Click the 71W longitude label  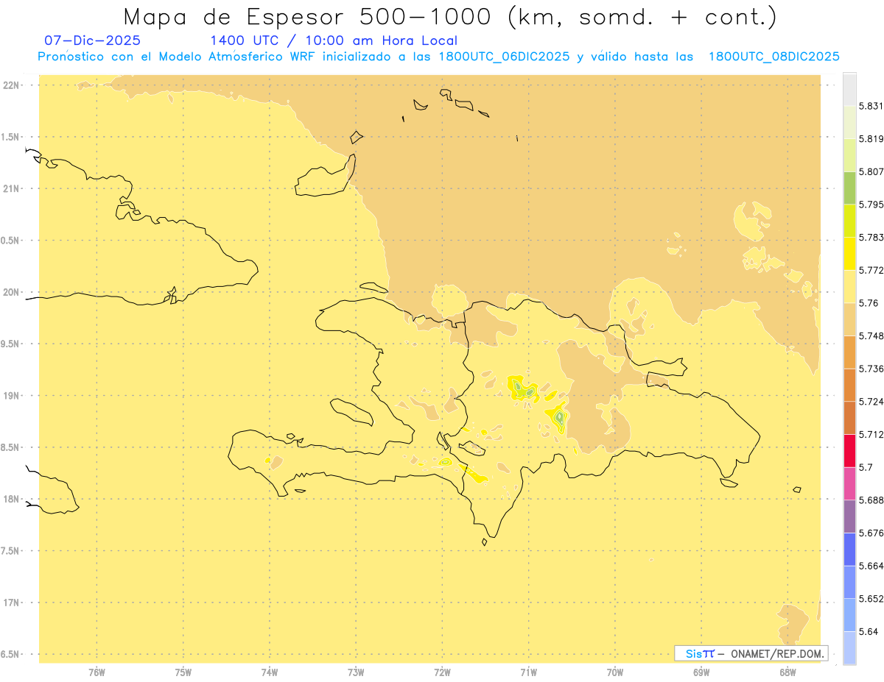529,672
